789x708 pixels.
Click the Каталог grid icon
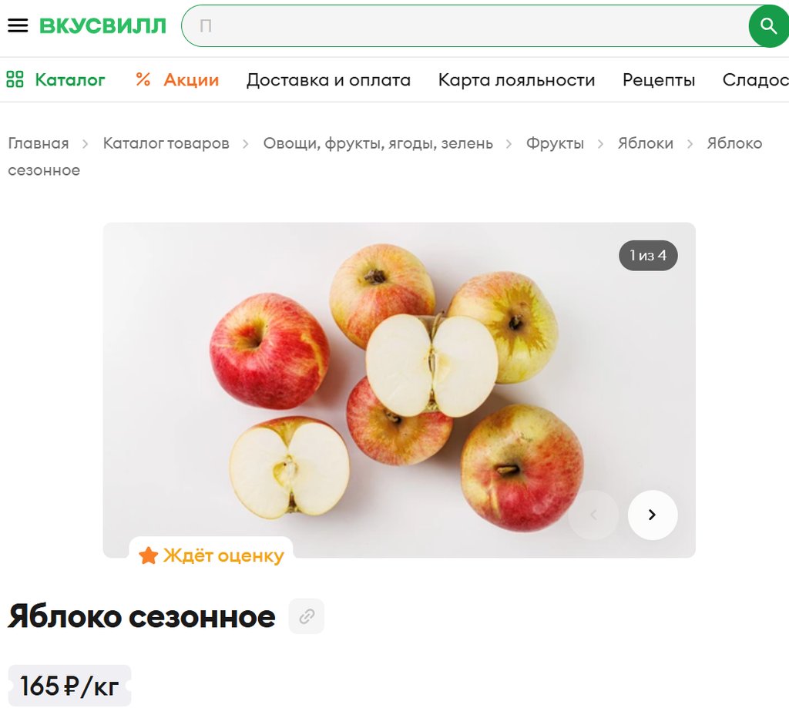15,79
